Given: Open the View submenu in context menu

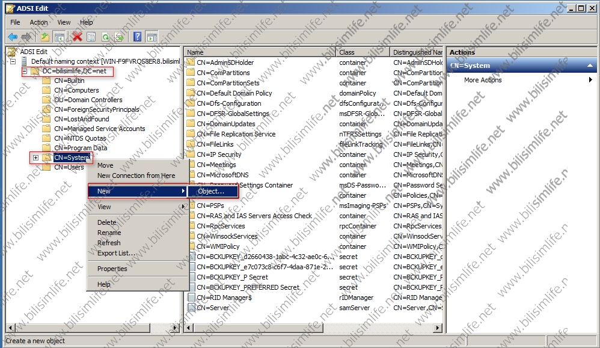Looking at the screenshot, I should pyautogui.click(x=137, y=207).
